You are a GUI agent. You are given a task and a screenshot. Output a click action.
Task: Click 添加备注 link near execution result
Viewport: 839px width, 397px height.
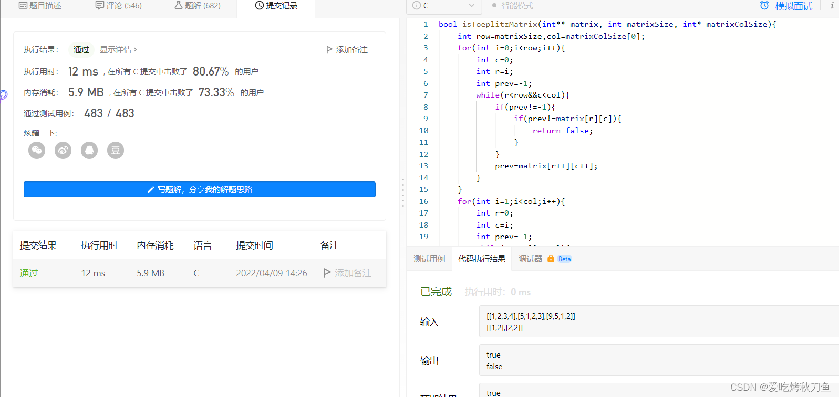347,50
